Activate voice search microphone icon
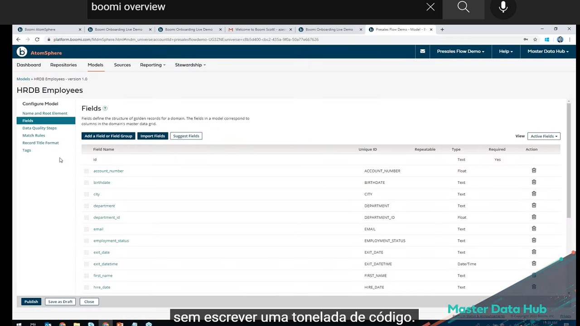The width and height of the screenshot is (580, 326). click(503, 7)
